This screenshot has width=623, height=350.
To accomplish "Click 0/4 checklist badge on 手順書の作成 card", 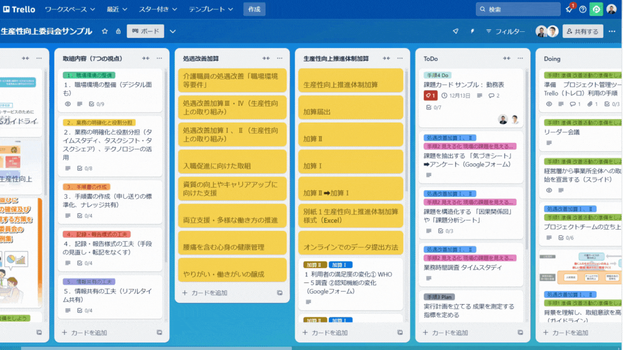I will point(84,216).
